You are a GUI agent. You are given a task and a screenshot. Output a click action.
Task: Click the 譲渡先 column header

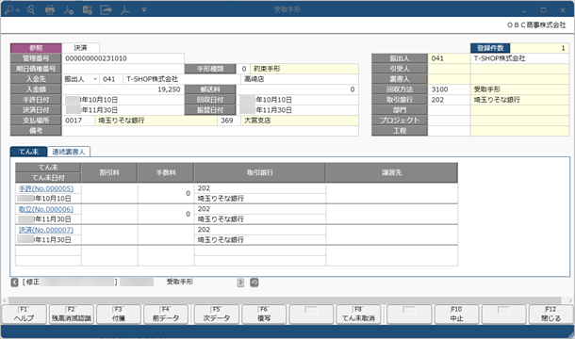point(391,172)
